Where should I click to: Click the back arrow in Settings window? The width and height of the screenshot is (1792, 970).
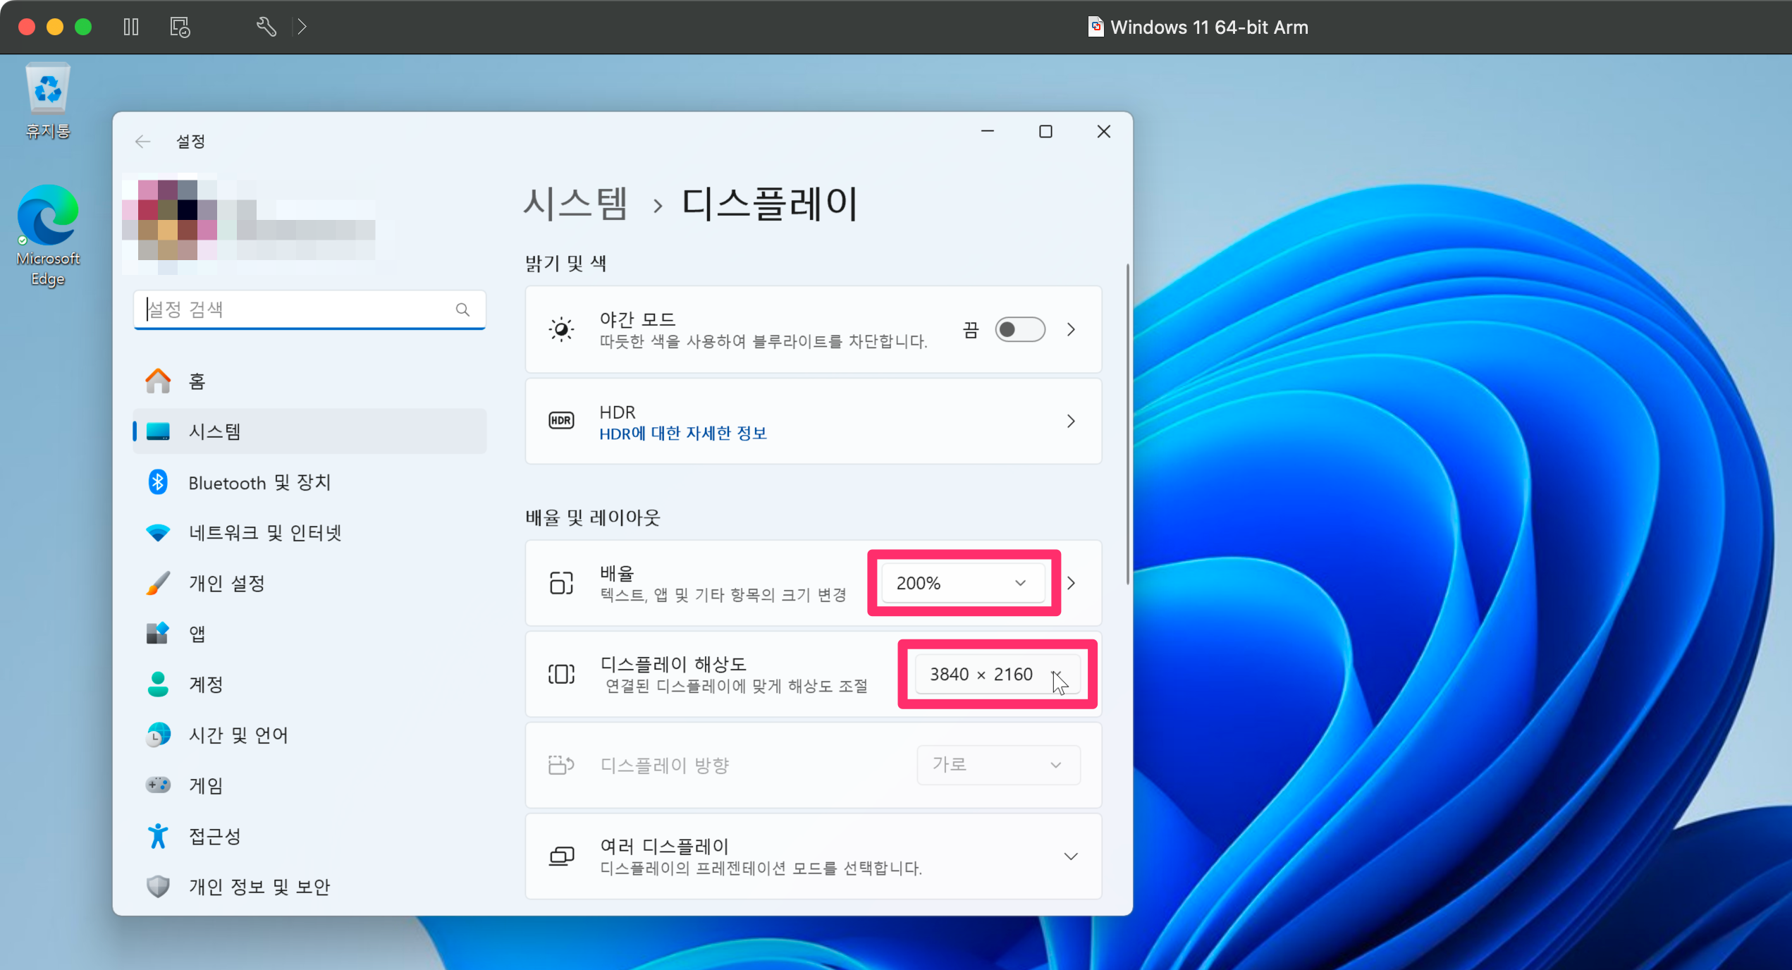tap(143, 142)
